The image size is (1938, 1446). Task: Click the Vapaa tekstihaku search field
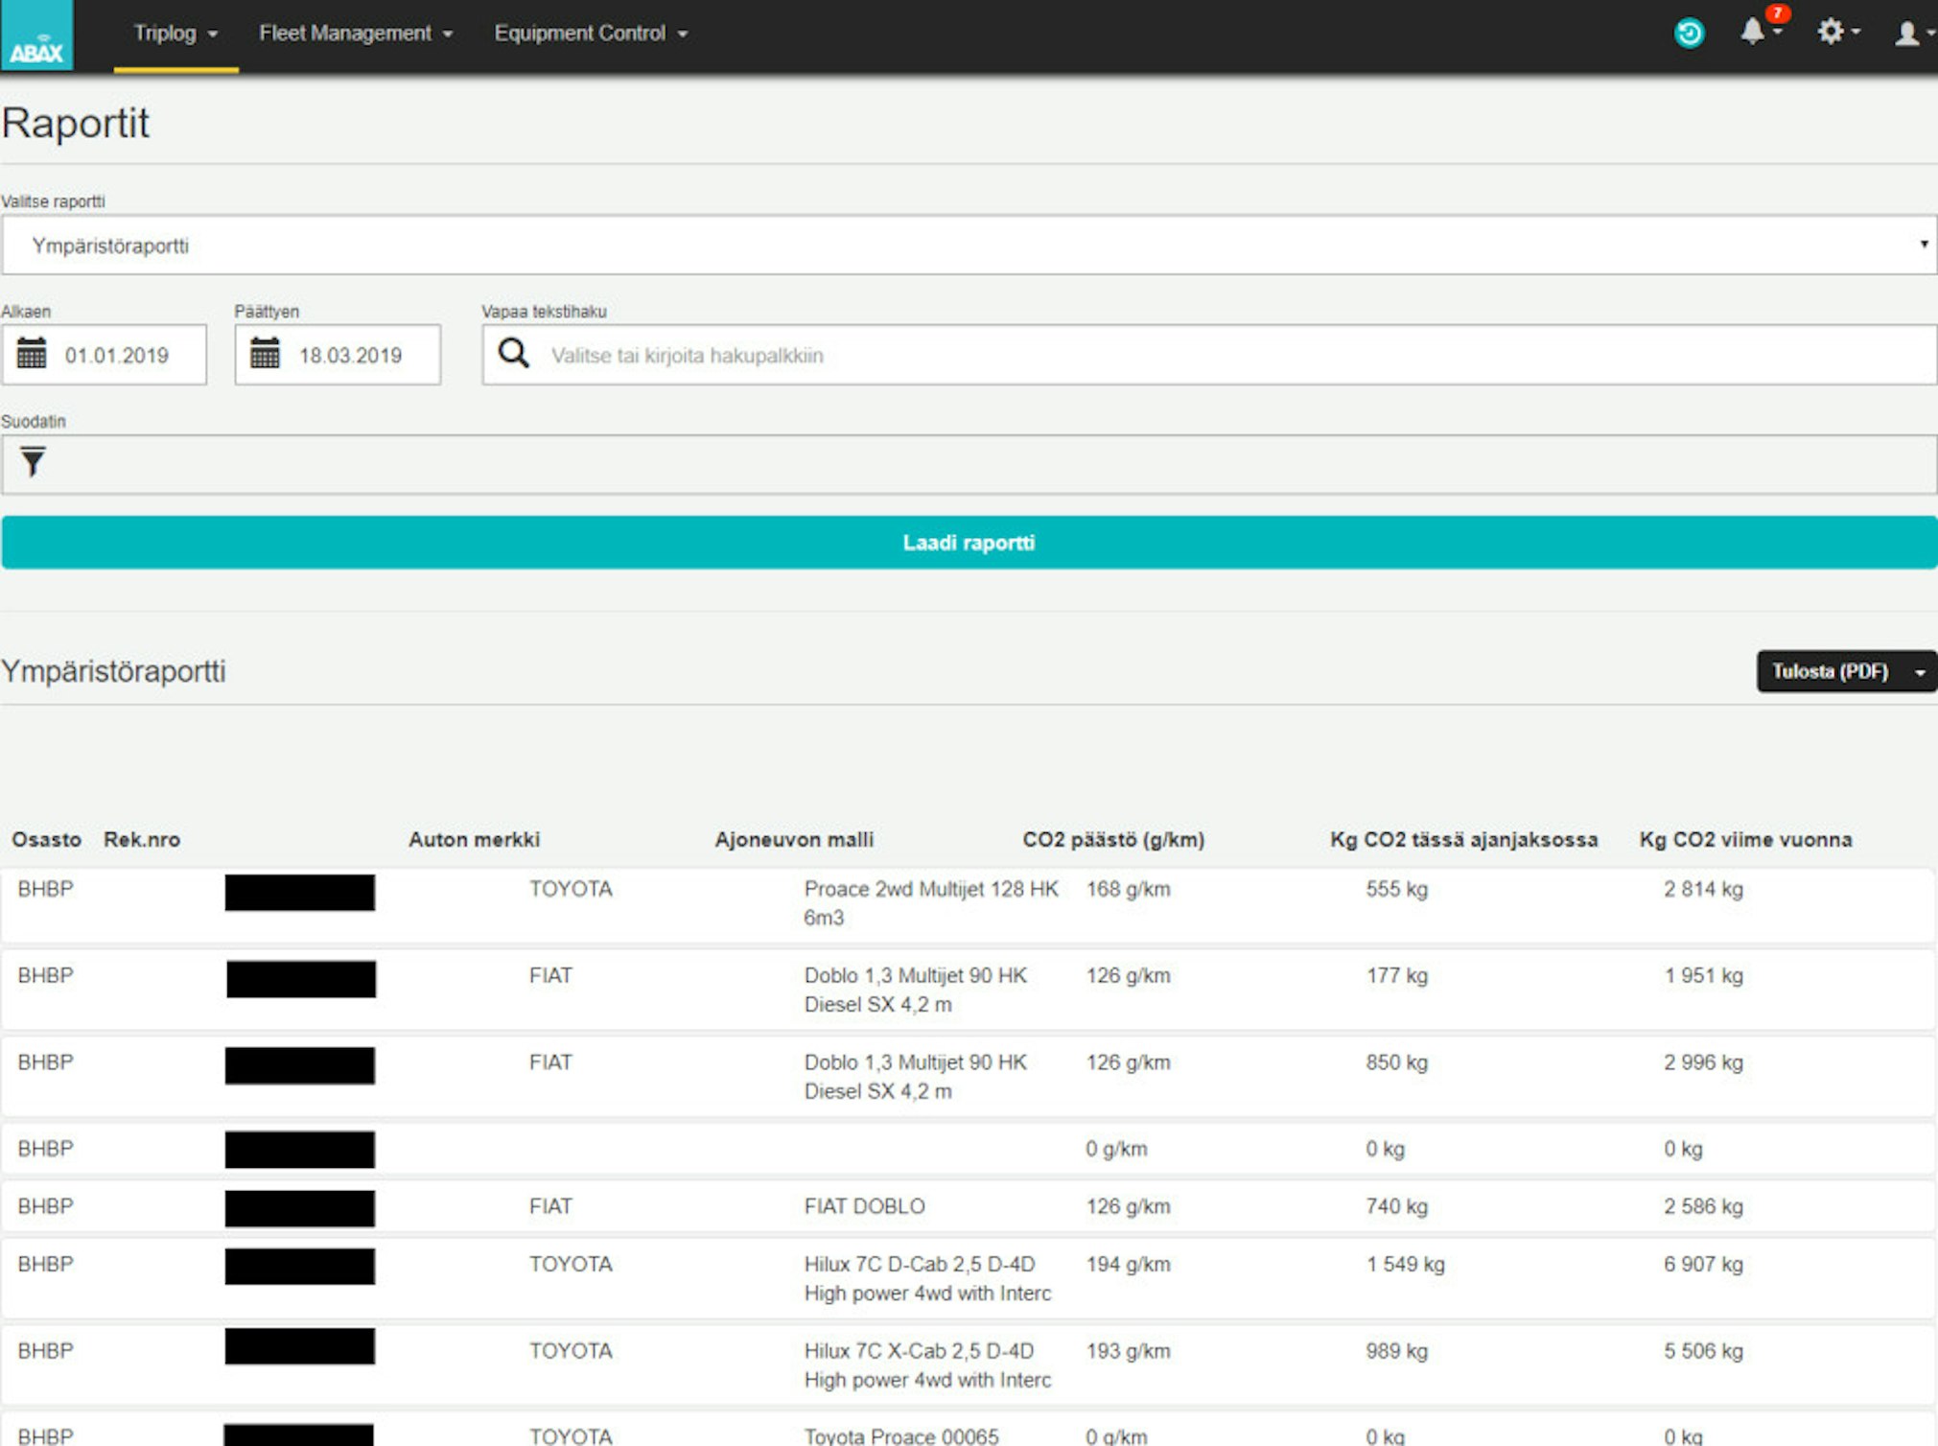[x=1209, y=355]
